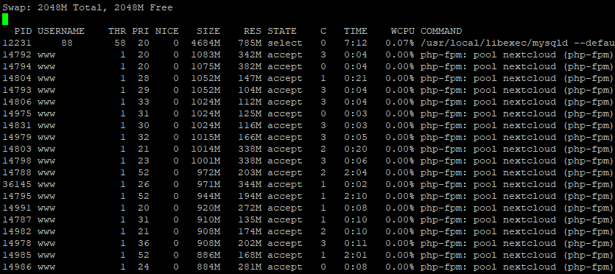This screenshot has width=615, height=274.
Task: Click the WCPU column header
Action: [x=402, y=31]
